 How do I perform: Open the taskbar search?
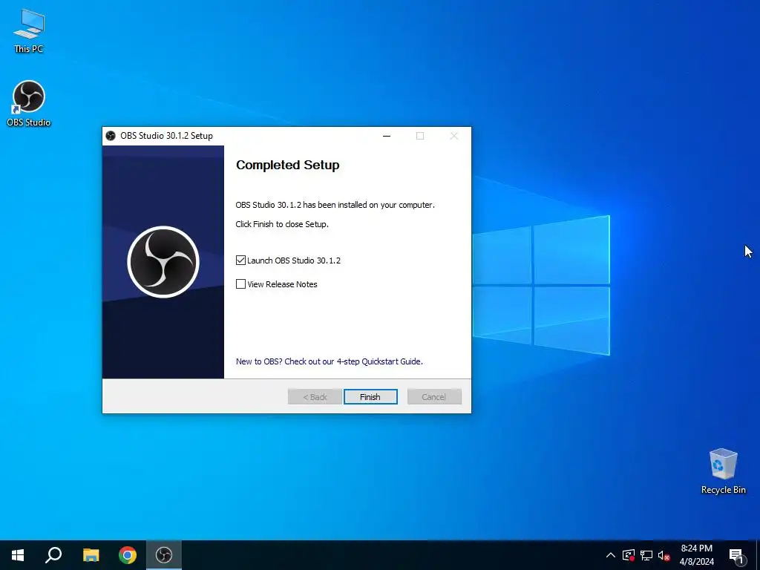point(53,555)
